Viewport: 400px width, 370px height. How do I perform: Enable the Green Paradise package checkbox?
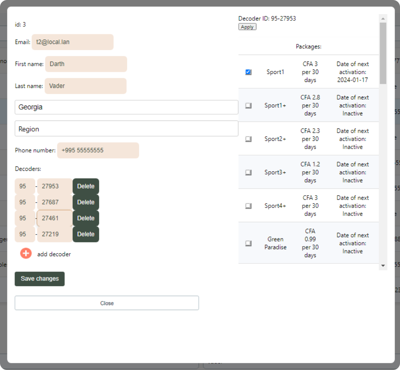point(248,243)
